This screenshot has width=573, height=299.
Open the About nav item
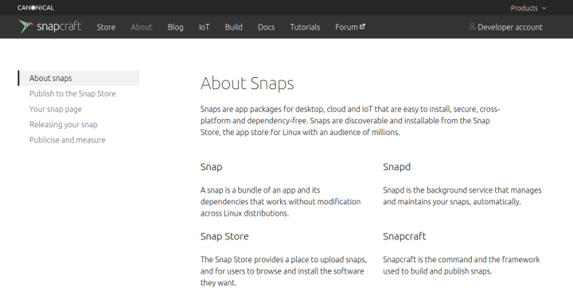click(x=142, y=27)
